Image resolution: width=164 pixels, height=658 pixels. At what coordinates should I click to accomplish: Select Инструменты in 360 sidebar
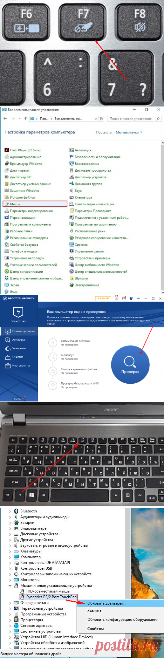click(19, 366)
